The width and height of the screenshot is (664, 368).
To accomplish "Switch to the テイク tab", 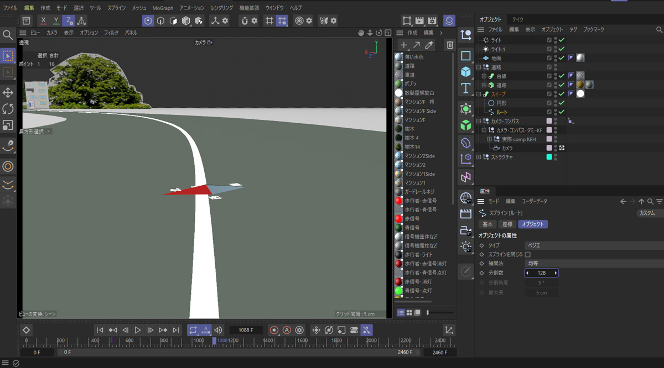I will 517,19.
